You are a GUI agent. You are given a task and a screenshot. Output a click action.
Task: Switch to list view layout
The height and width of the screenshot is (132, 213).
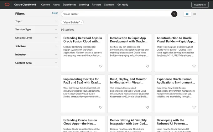coord(195,14)
